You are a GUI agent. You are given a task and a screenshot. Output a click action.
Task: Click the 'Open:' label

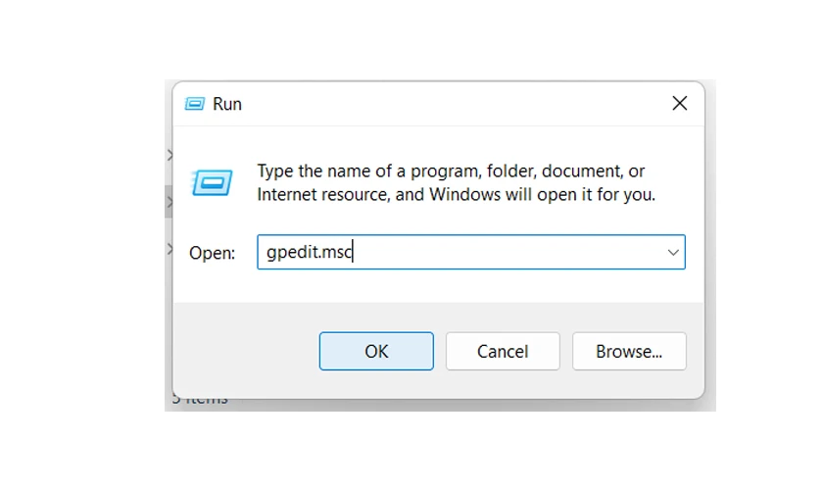pyautogui.click(x=212, y=253)
